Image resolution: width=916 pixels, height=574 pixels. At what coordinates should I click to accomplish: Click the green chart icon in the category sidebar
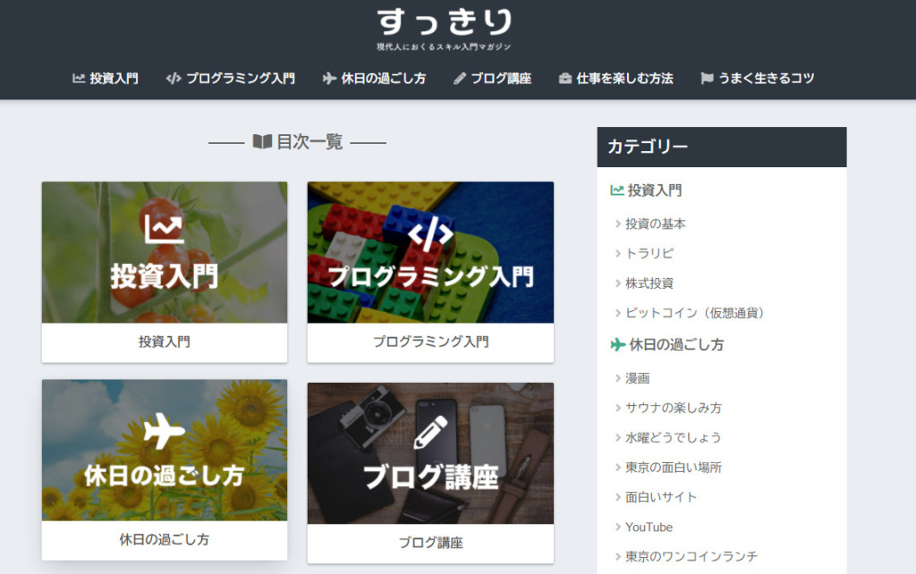(617, 190)
